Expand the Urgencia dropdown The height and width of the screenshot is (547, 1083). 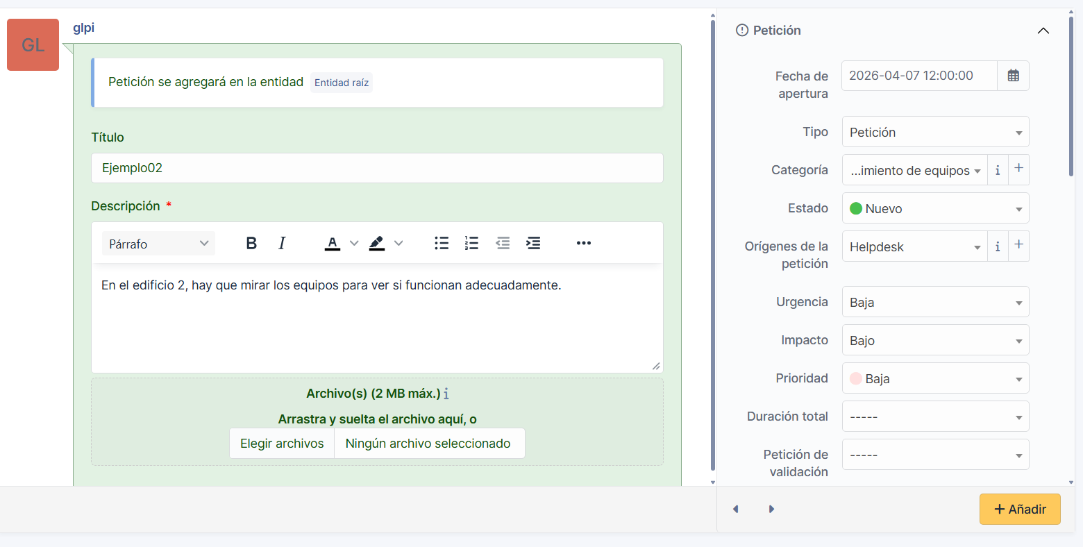pyautogui.click(x=934, y=302)
